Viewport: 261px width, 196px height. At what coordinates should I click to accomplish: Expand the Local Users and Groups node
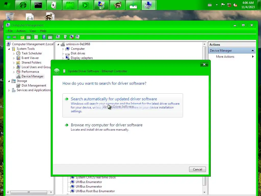pos(14,67)
